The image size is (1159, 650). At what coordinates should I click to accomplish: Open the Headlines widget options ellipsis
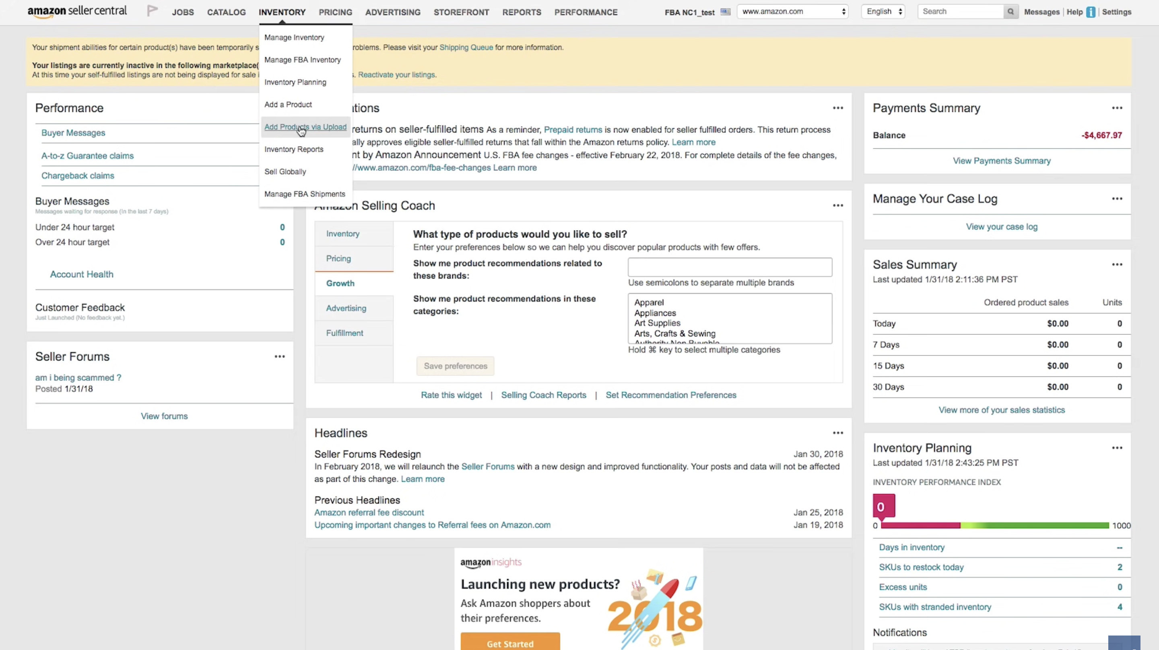pyautogui.click(x=837, y=433)
